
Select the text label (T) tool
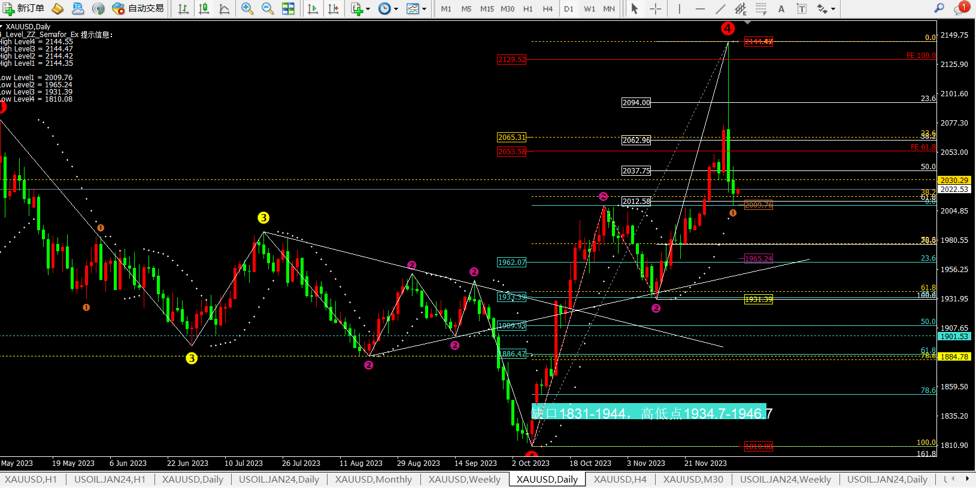click(x=802, y=8)
